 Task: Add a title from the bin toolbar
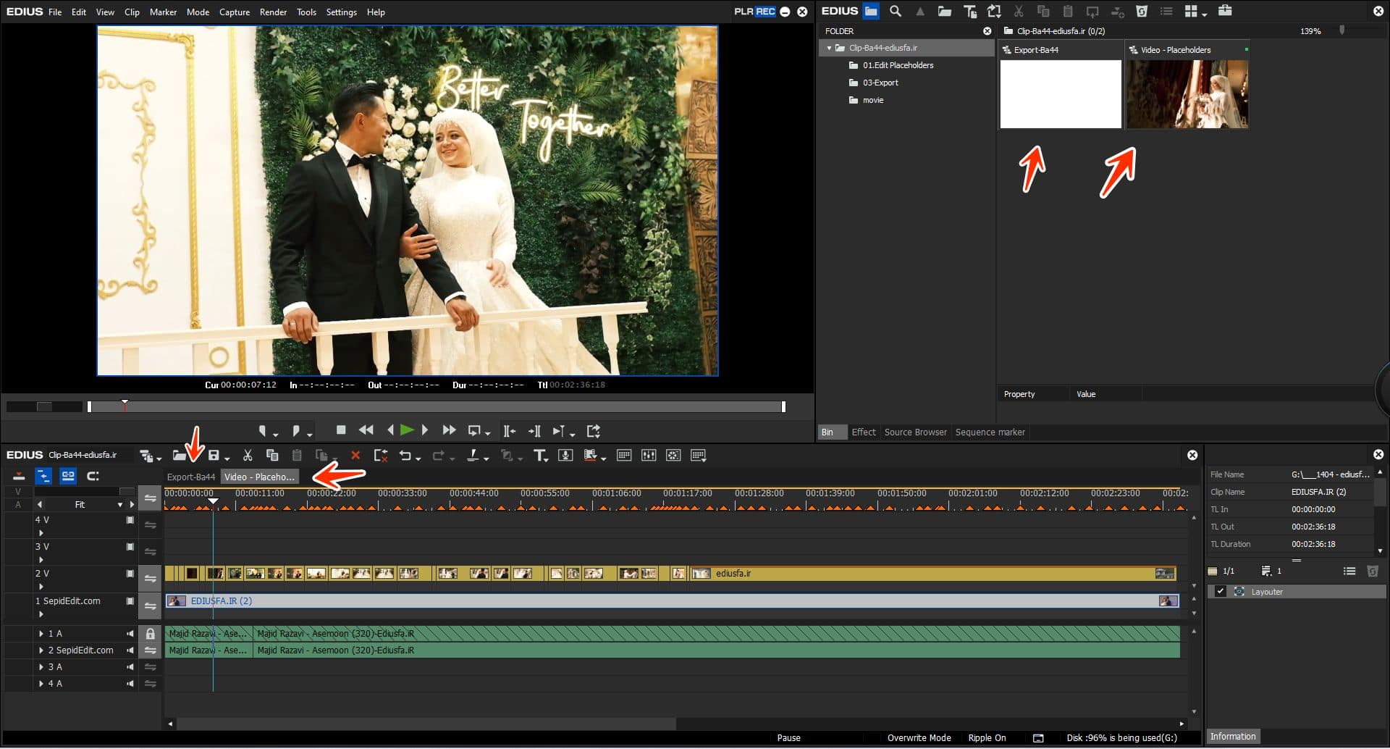click(x=970, y=11)
